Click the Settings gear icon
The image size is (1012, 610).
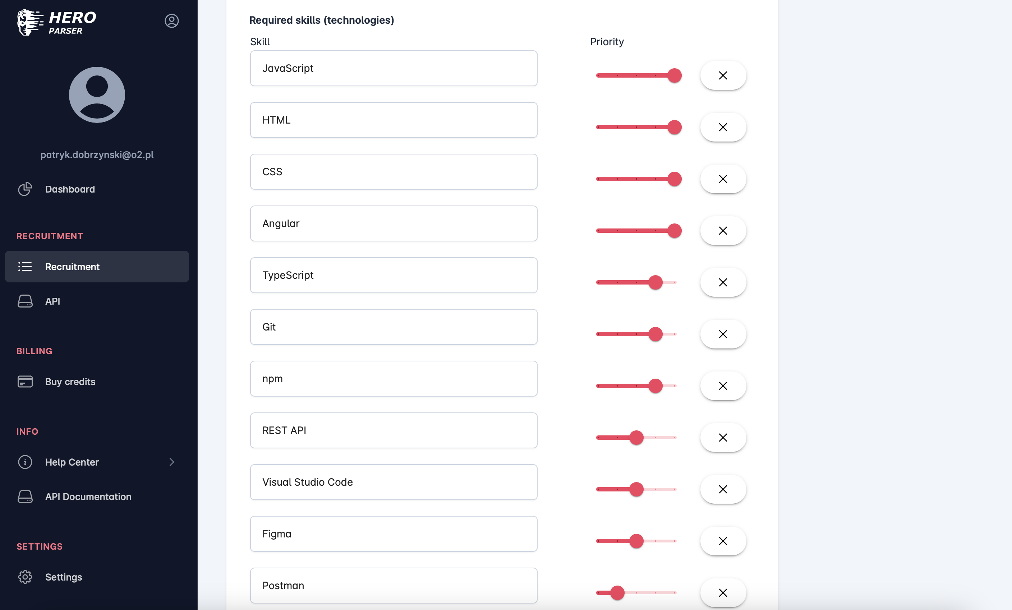coord(25,577)
